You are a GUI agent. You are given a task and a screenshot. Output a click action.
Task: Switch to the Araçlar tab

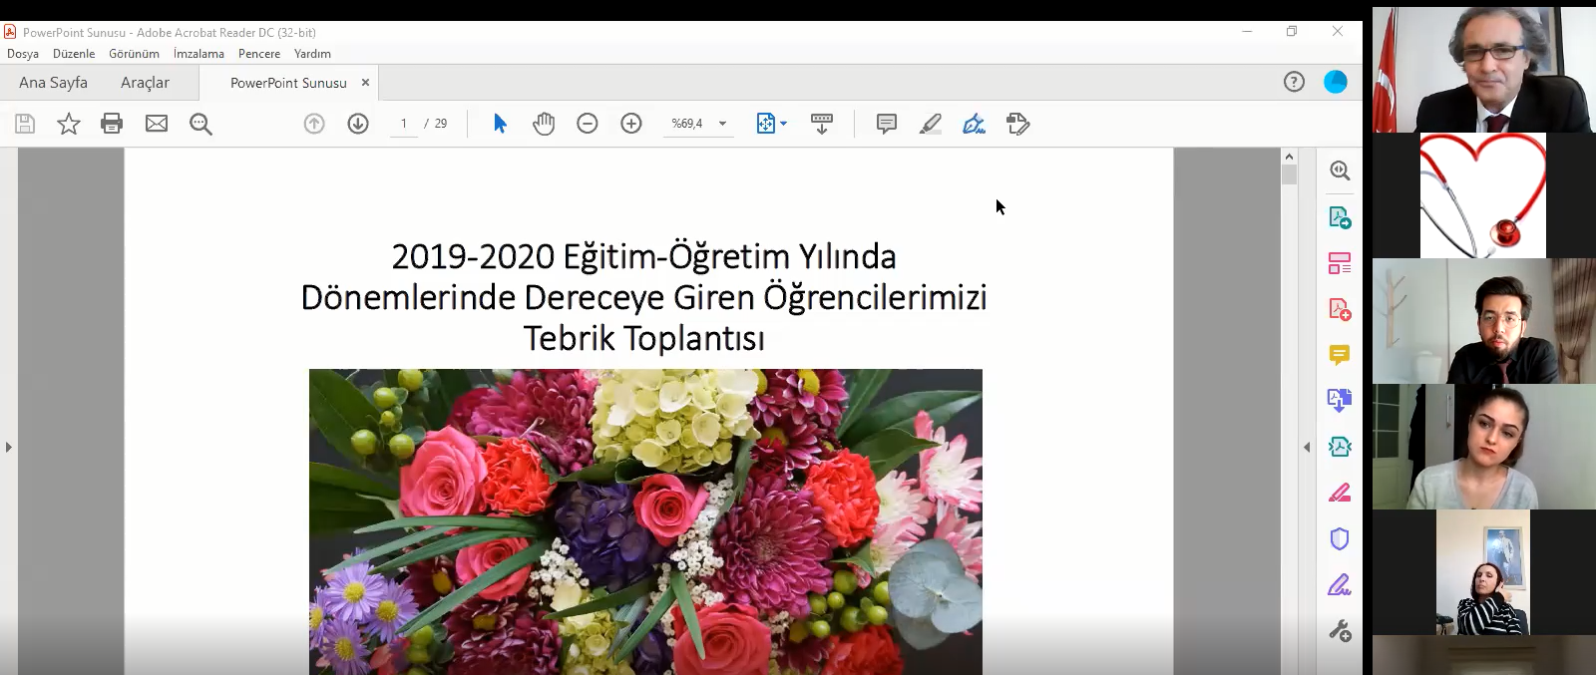[145, 83]
